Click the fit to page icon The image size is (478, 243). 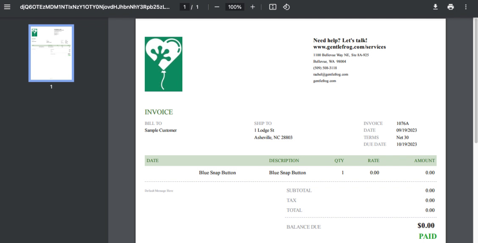coord(272,7)
